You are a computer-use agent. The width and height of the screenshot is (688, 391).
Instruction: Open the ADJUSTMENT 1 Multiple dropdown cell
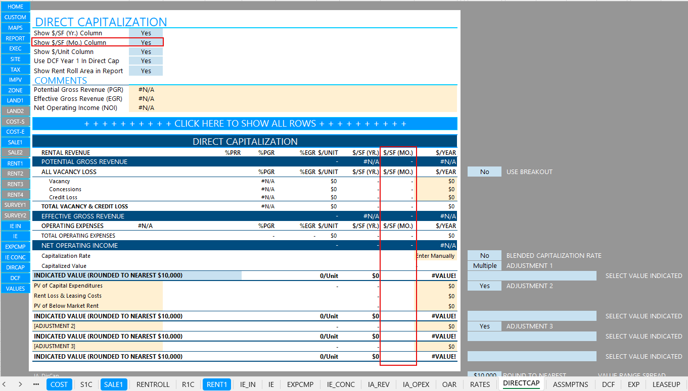click(484, 266)
